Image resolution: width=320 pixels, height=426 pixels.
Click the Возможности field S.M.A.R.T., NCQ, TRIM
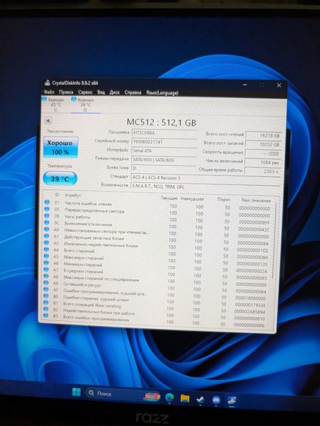tap(206, 187)
